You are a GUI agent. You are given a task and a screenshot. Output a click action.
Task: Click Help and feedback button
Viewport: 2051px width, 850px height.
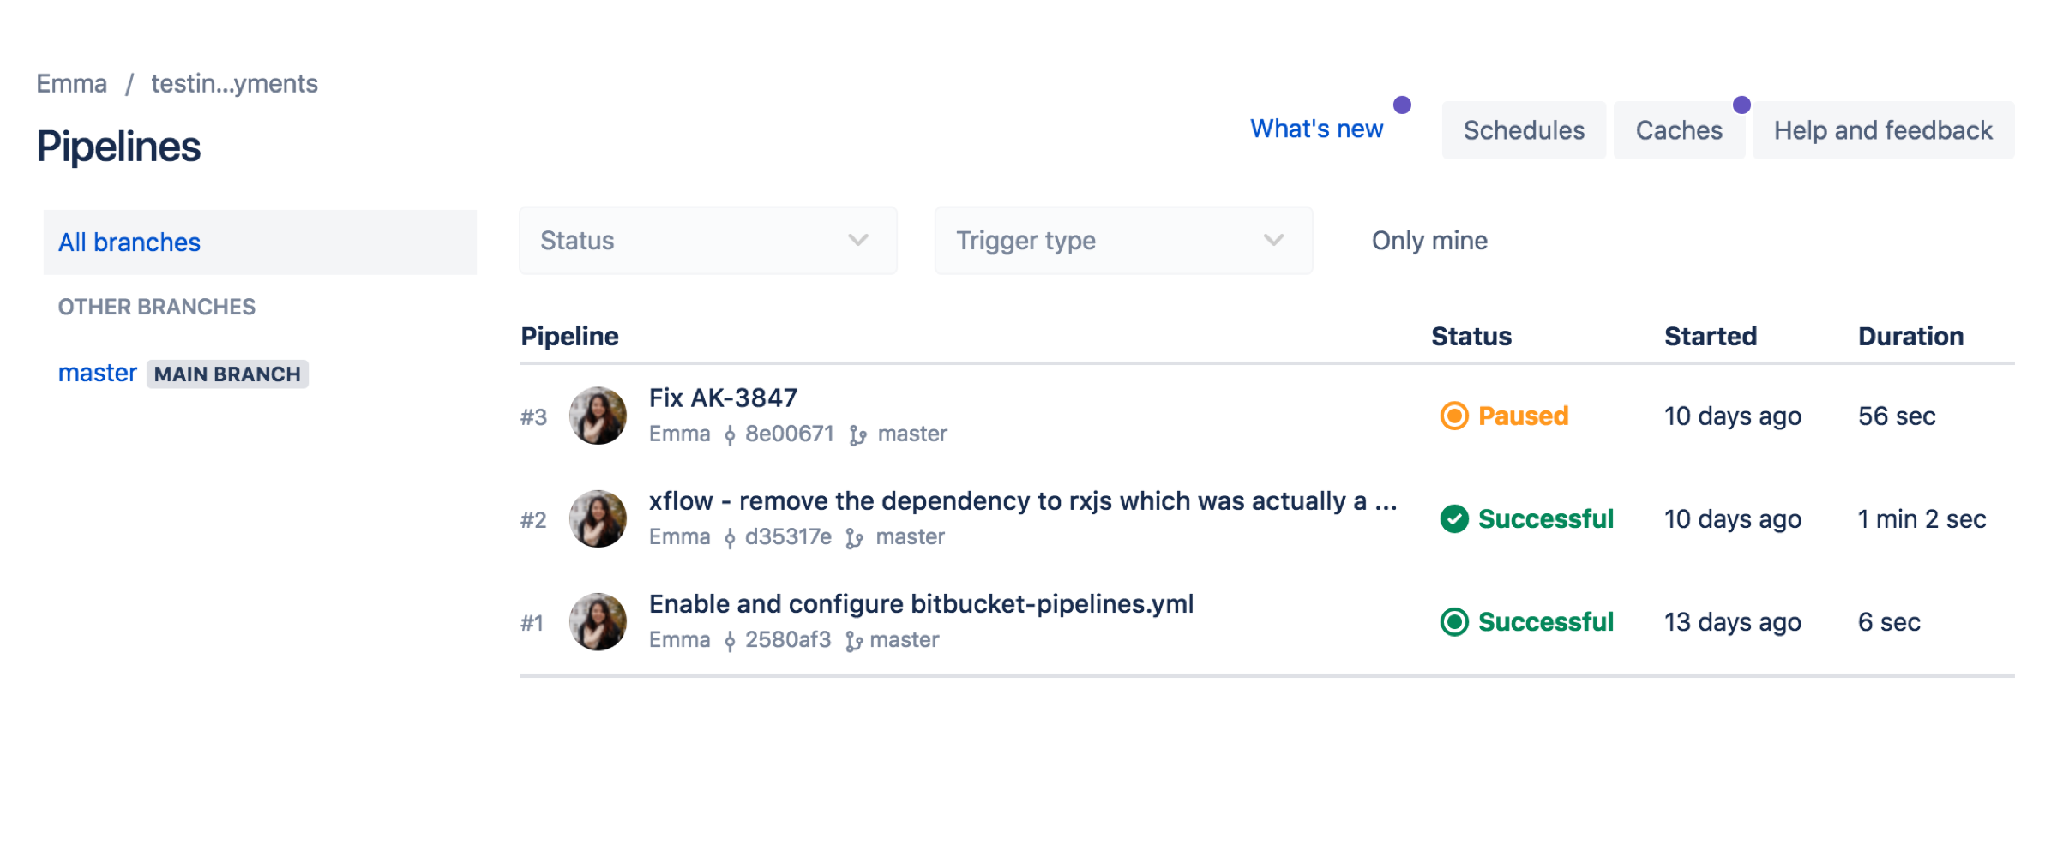coord(1882,130)
